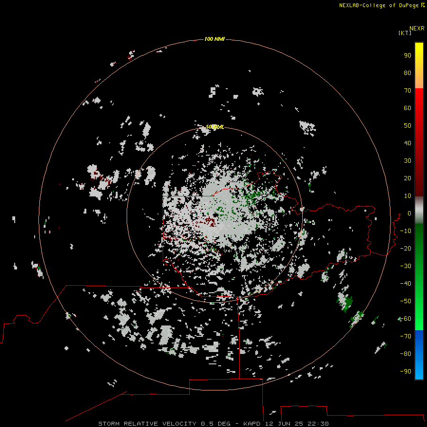
Task: Select the 70 value on the velocity scale
Action: tap(408, 91)
